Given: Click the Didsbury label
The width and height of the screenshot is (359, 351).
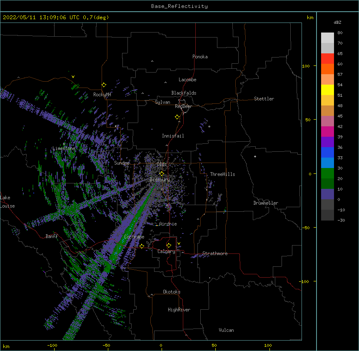Looking at the screenshot, I should click(160, 180).
